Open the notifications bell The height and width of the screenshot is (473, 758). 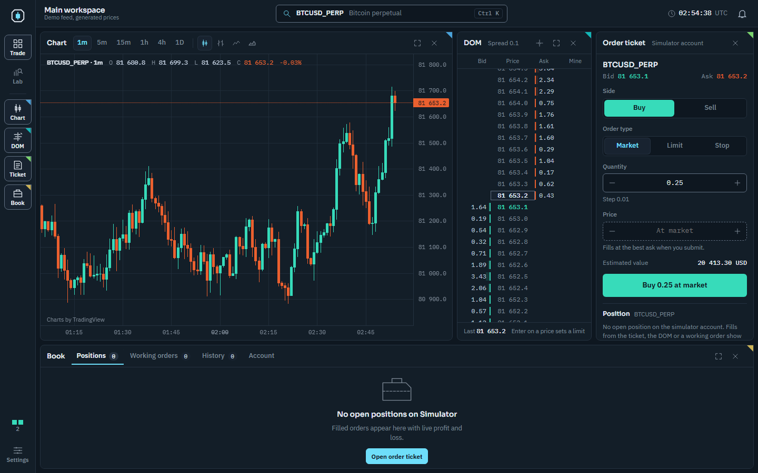(x=742, y=14)
